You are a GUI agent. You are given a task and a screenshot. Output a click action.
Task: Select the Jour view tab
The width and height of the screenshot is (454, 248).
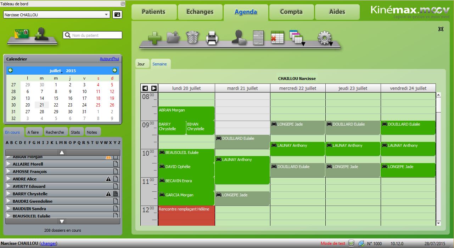point(141,64)
